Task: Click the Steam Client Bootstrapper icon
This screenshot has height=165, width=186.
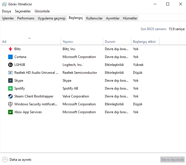Action: [10, 96]
